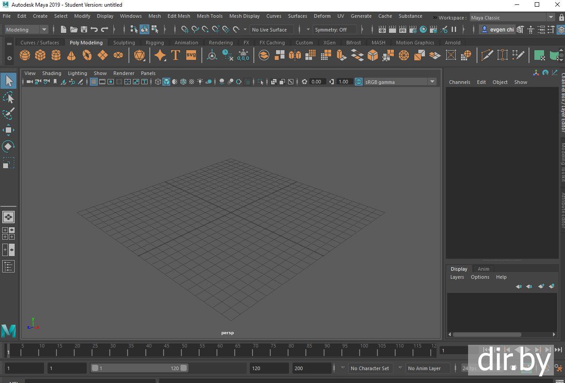Open the Mesh Tools menu
The image size is (565, 383).
[x=209, y=16]
